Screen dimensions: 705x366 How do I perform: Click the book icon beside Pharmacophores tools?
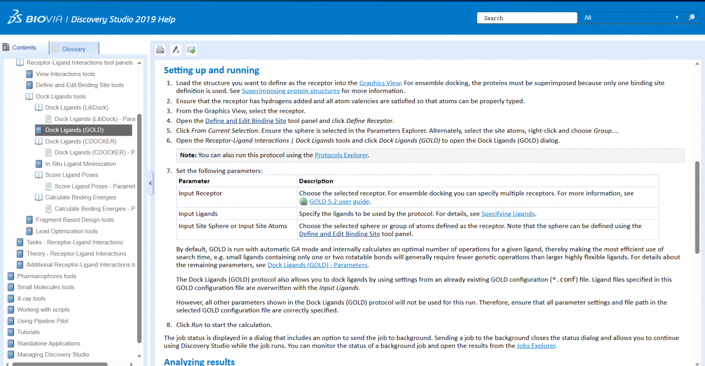11,276
